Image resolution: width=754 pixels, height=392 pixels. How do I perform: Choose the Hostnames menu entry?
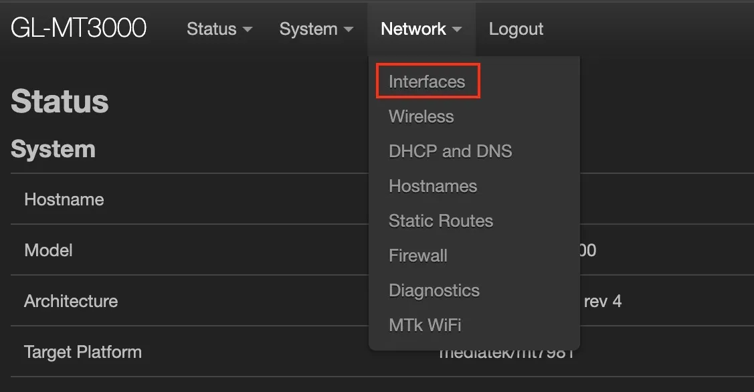coord(433,186)
